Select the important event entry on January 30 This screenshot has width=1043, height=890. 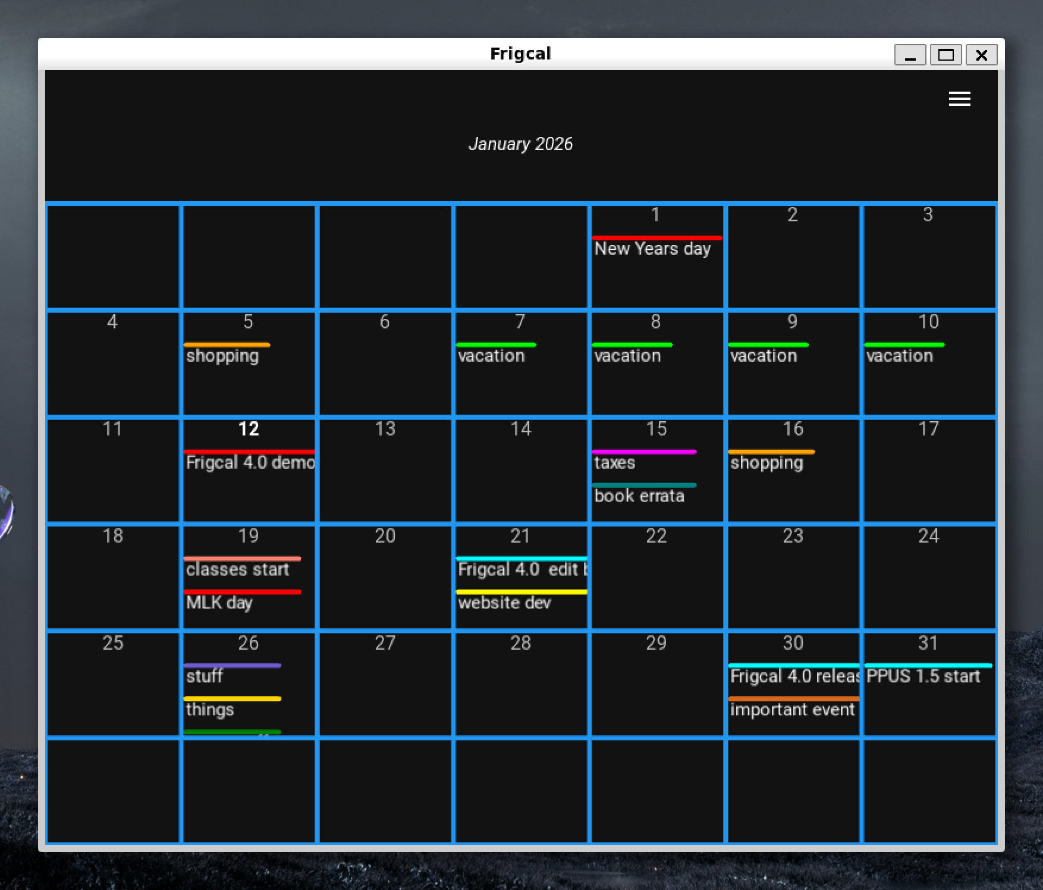click(x=792, y=710)
